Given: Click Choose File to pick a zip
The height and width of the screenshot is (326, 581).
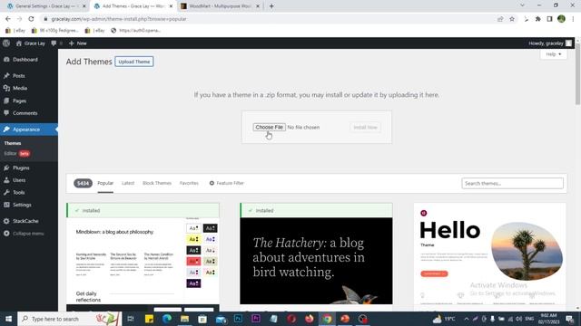Looking at the screenshot, I should [269, 127].
